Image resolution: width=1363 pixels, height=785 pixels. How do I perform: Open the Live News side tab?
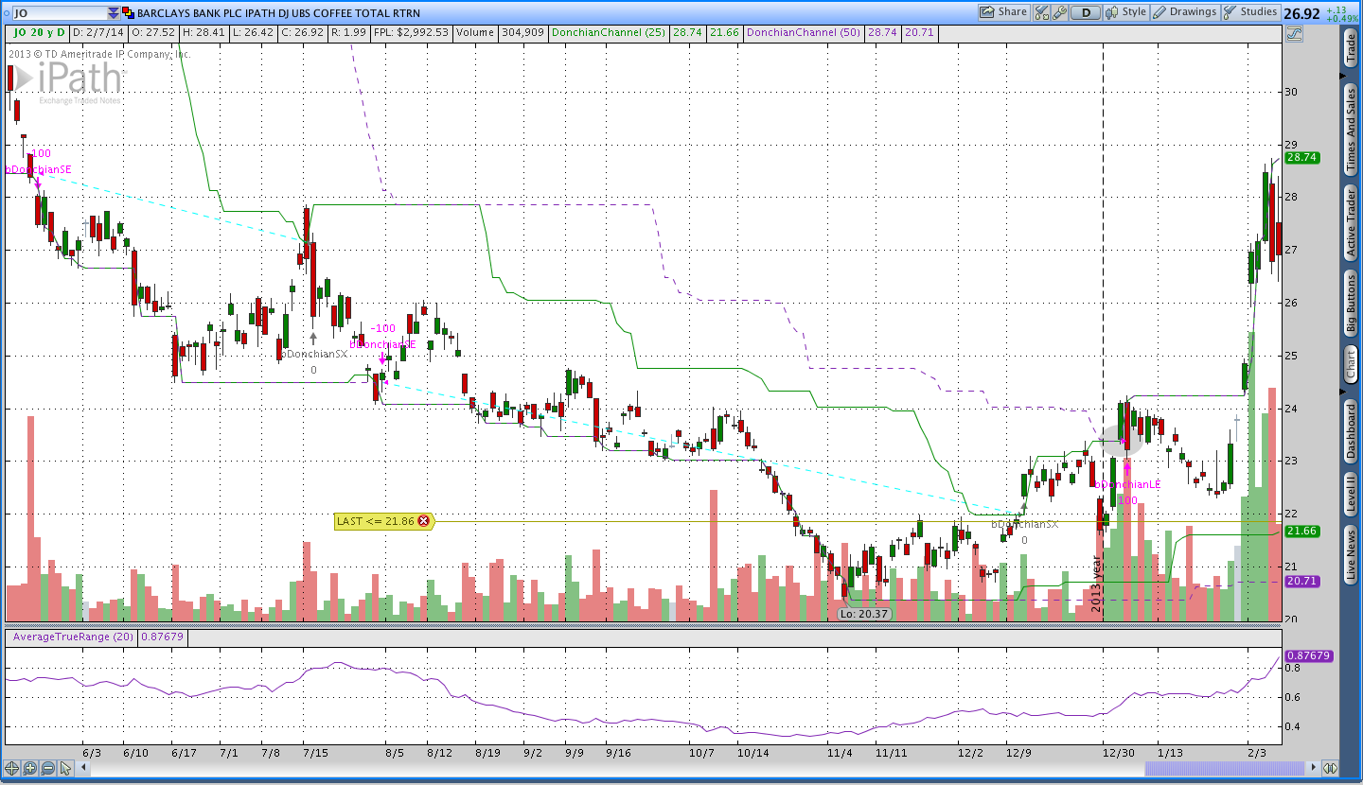click(1351, 554)
